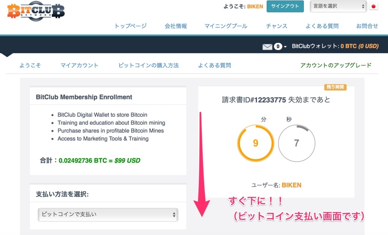The width and height of the screenshot is (388, 235).
Task: Click the invoice ID #12233775 text
Action: click(254, 100)
